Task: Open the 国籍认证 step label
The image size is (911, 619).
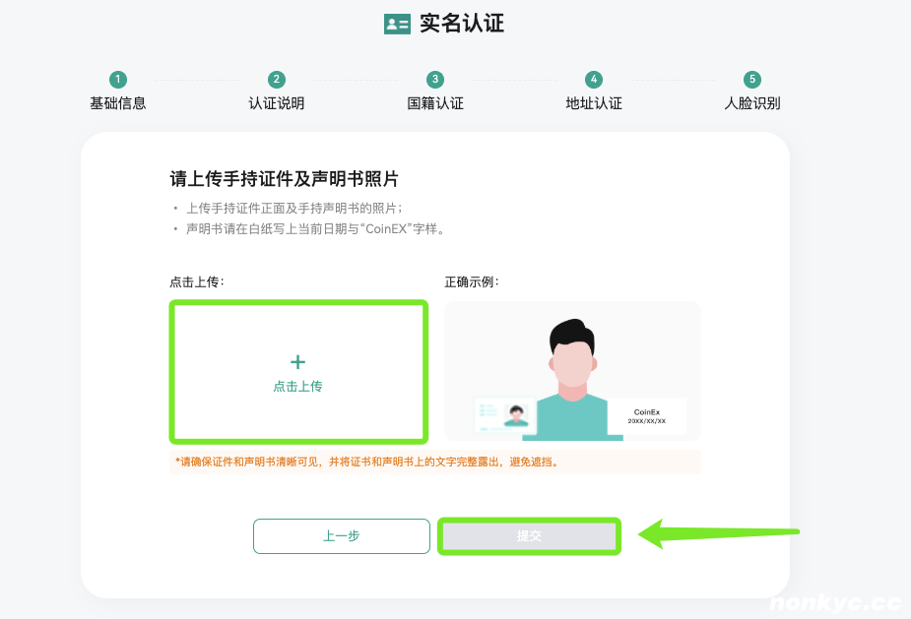Action: pyautogui.click(x=435, y=103)
